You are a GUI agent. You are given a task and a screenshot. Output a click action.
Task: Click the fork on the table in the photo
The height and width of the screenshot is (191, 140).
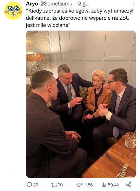click(x=123, y=170)
